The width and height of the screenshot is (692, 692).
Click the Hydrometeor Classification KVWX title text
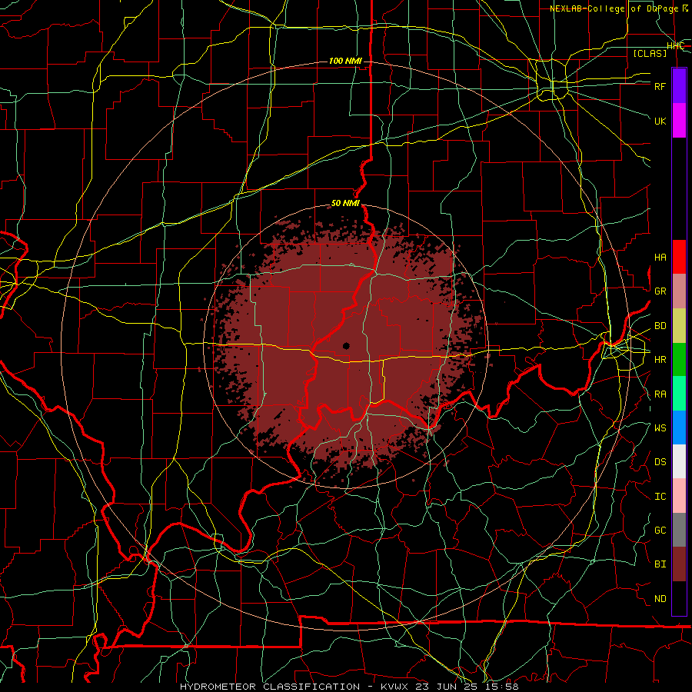tap(349, 687)
